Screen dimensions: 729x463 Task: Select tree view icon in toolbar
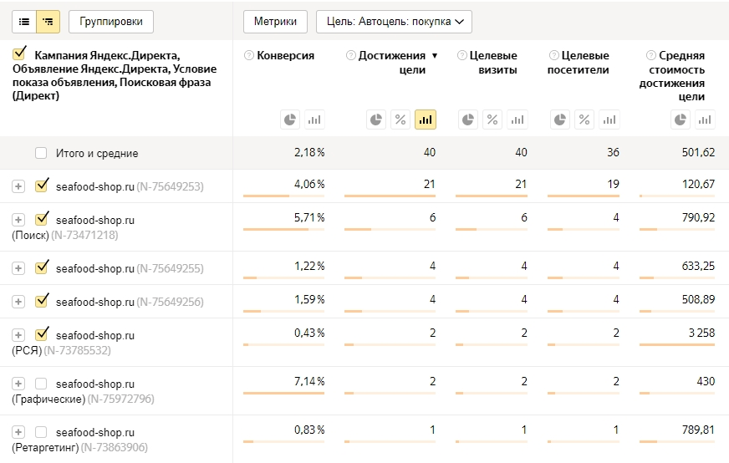click(x=48, y=21)
